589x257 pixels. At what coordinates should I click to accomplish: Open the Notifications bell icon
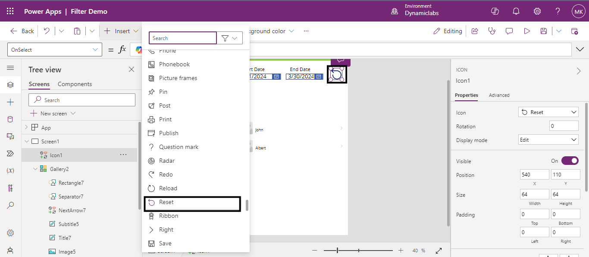pos(516,11)
